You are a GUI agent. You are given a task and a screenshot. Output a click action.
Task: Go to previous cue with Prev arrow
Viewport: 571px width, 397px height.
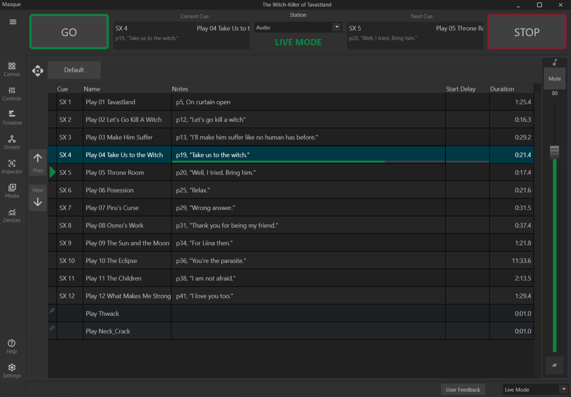(38, 162)
